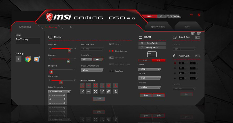The height and width of the screenshot is (123, 233).
Task: Open the Google Chrome linked app
Action: coord(28,59)
